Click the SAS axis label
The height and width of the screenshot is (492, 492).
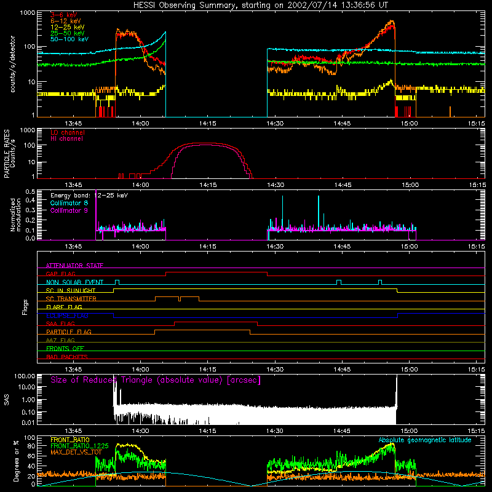click(7, 400)
